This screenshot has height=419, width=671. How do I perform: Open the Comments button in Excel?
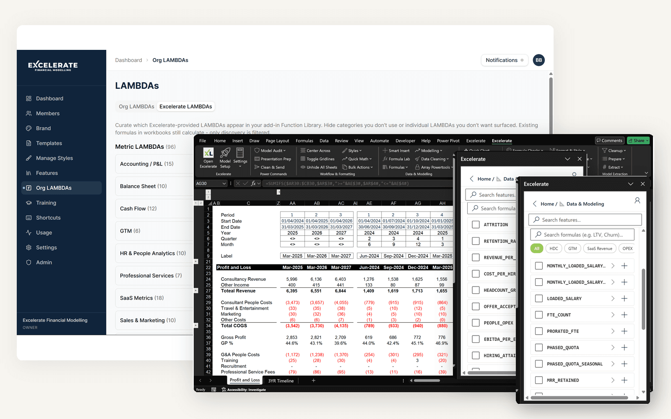(x=610, y=141)
